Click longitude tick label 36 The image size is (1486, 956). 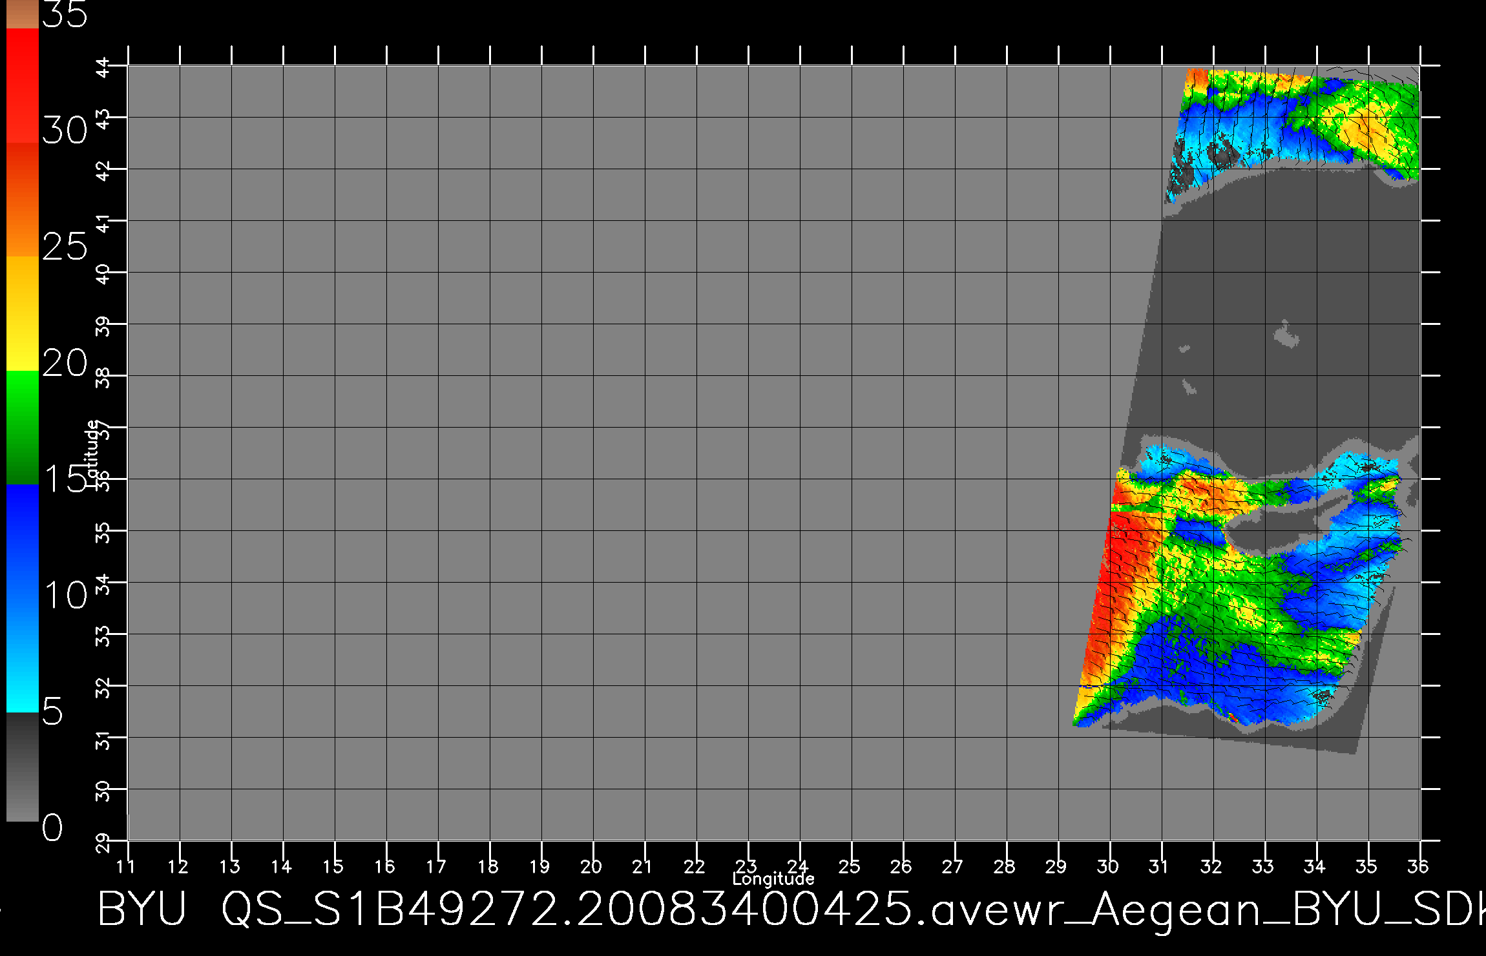tap(1418, 867)
